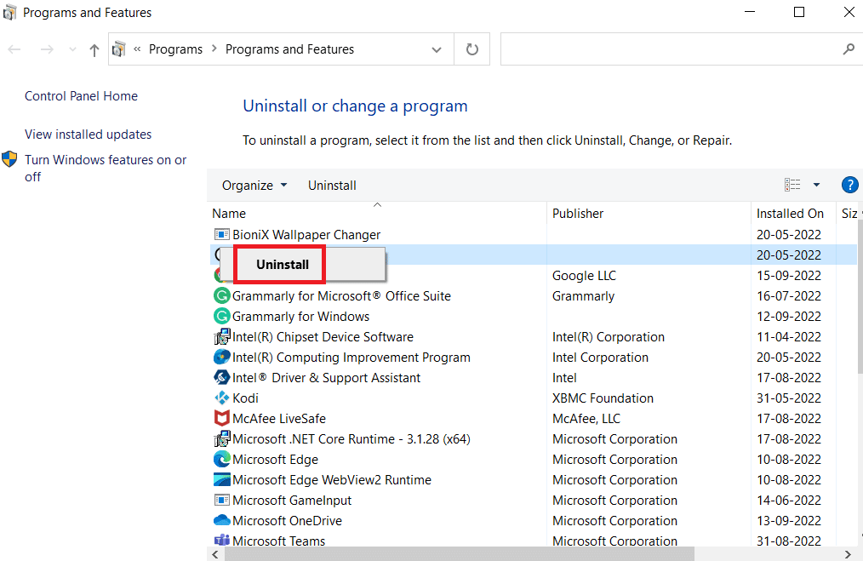Click the 15-09-2022 installed date
The width and height of the screenshot is (863, 561).
pyautogui.click(x=789, y=276)
